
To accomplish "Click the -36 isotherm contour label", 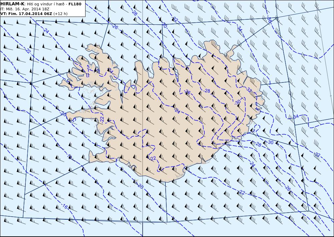I will pyautogui.click(x=269, y=20).
